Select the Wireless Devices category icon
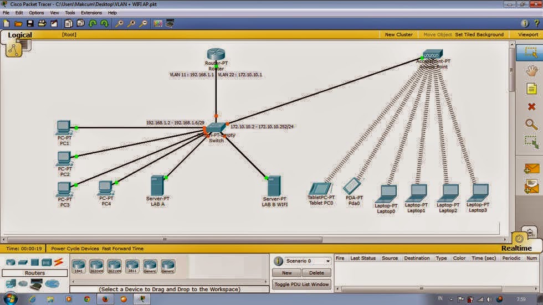Viewport: 543px width, 305px height. tap(47, 262)
